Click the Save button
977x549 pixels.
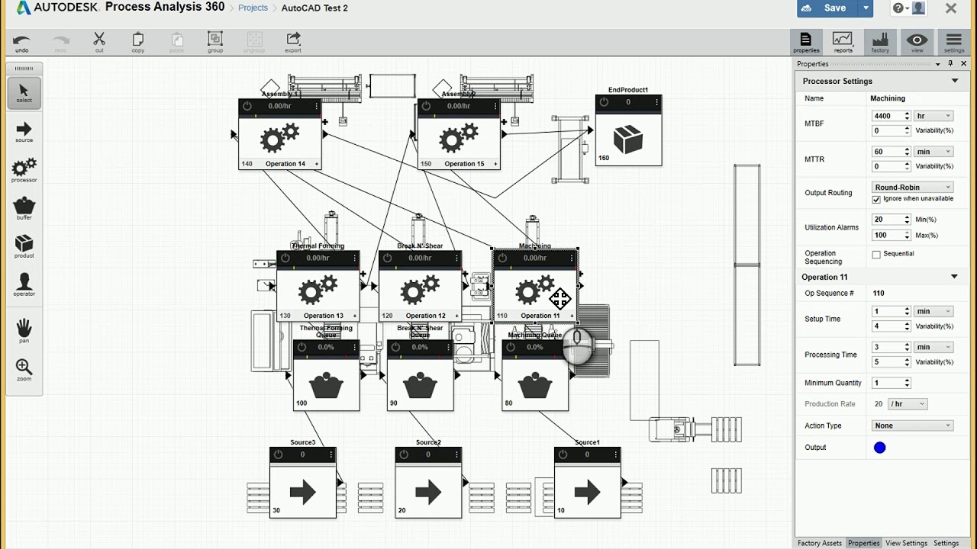point(827,8)
